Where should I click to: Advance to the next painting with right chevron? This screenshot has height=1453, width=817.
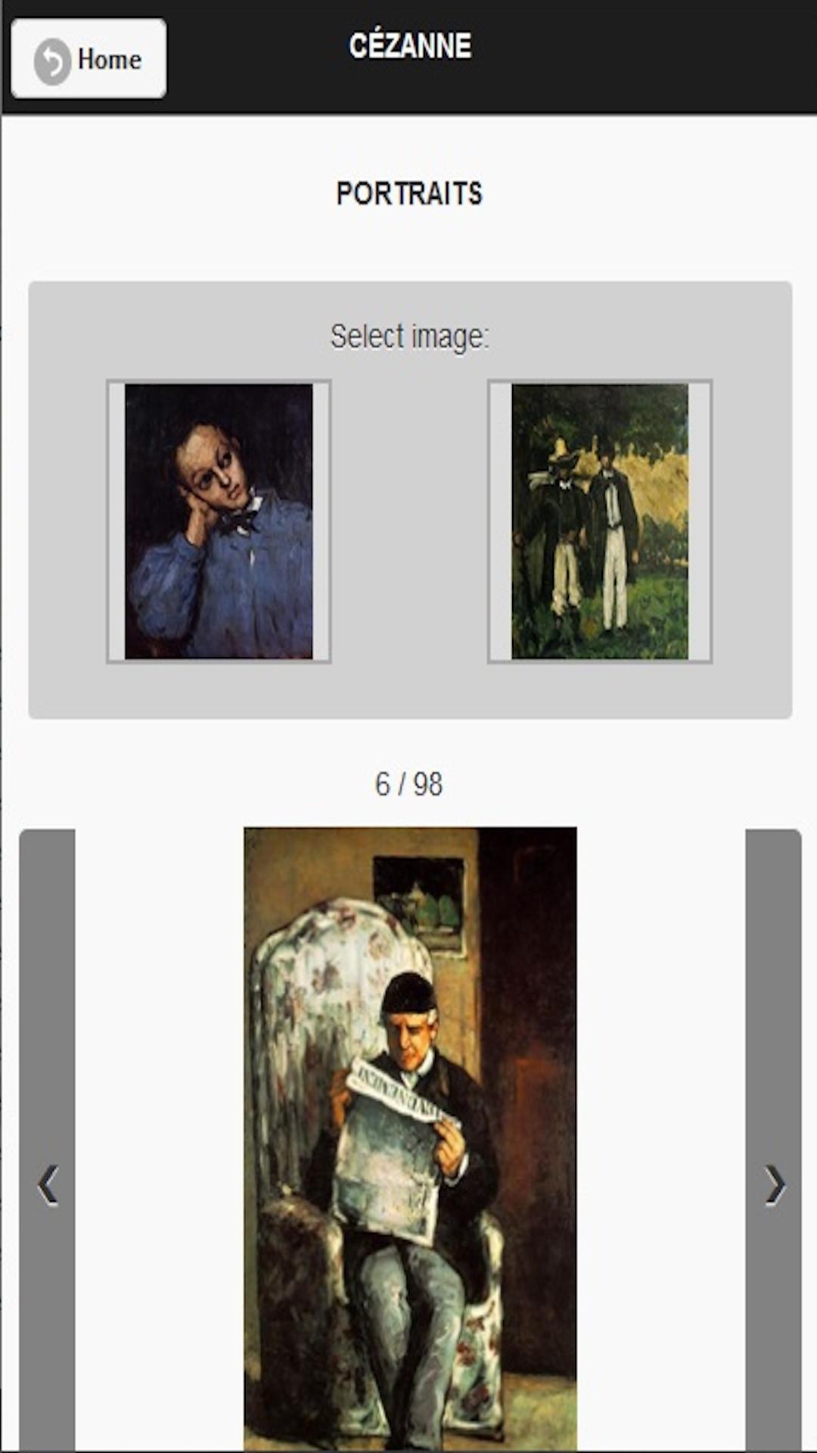point(774,1185)
